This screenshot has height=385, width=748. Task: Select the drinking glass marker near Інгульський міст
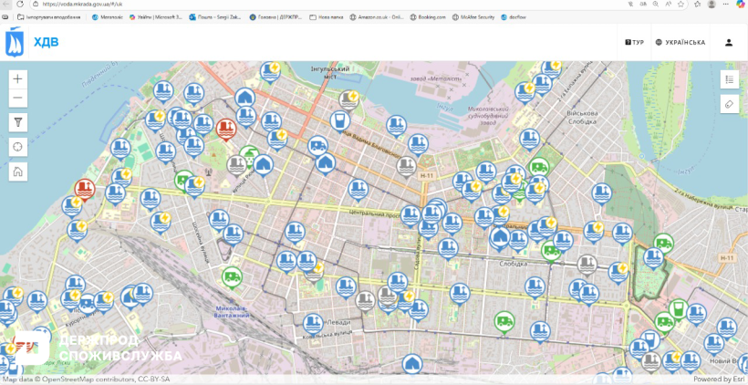point(339,120)
